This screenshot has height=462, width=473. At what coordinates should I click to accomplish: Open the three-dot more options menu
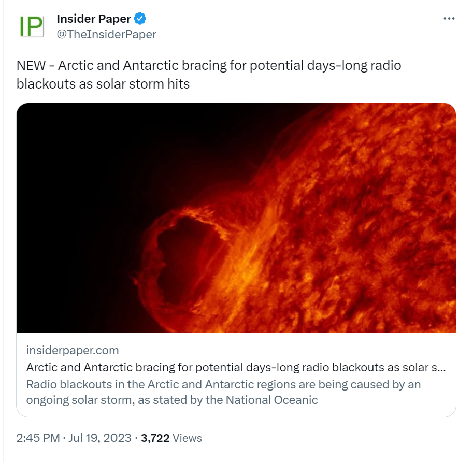(x=449, y=19)
